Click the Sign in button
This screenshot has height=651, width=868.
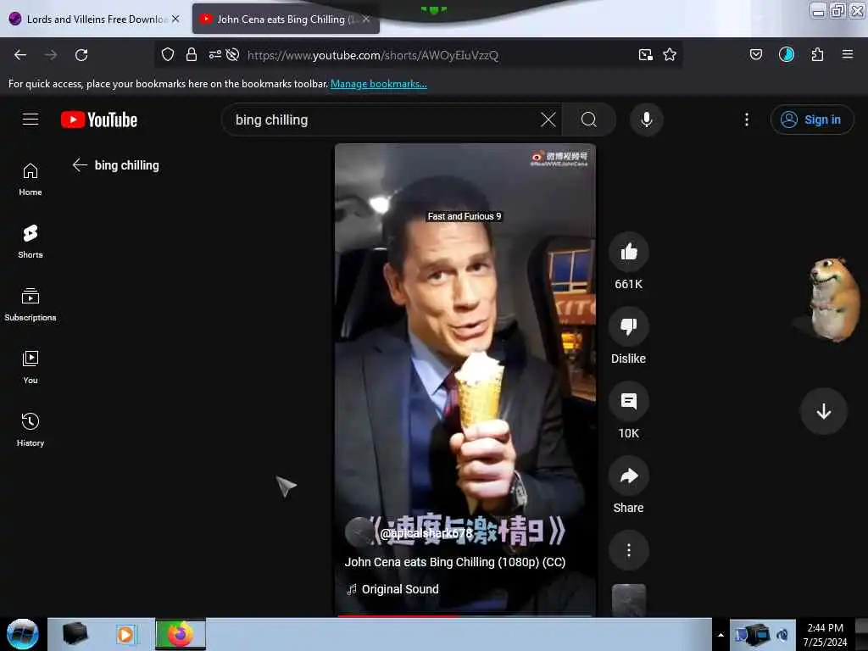coord(812,120)
